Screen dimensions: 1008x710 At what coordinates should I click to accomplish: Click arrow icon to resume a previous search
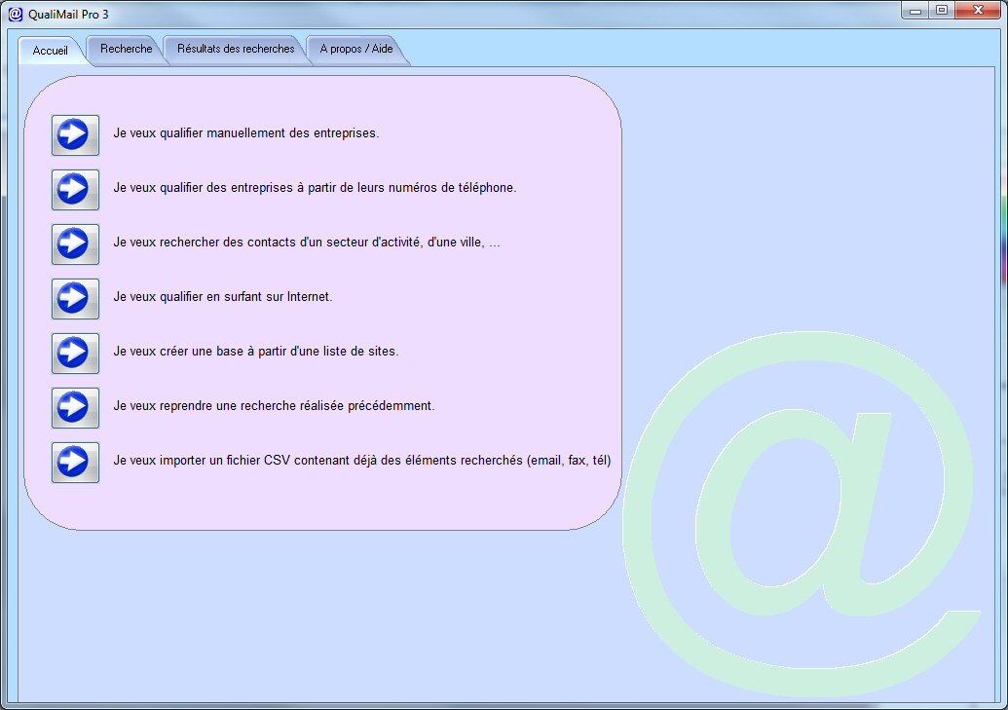click(x=75, y=408)
